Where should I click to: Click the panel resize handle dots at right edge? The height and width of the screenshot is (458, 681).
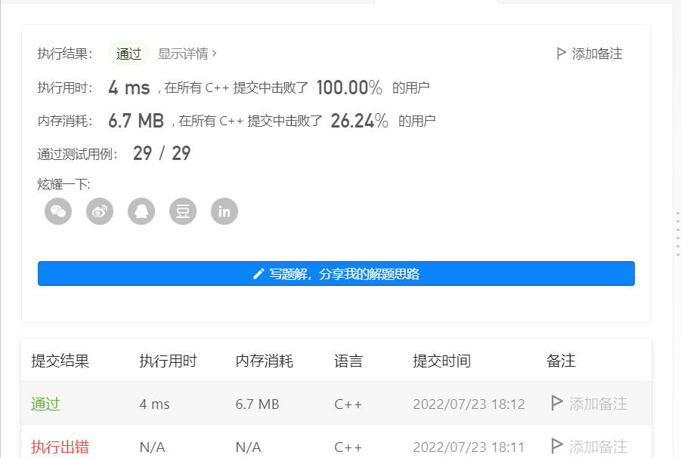(677, 233)
